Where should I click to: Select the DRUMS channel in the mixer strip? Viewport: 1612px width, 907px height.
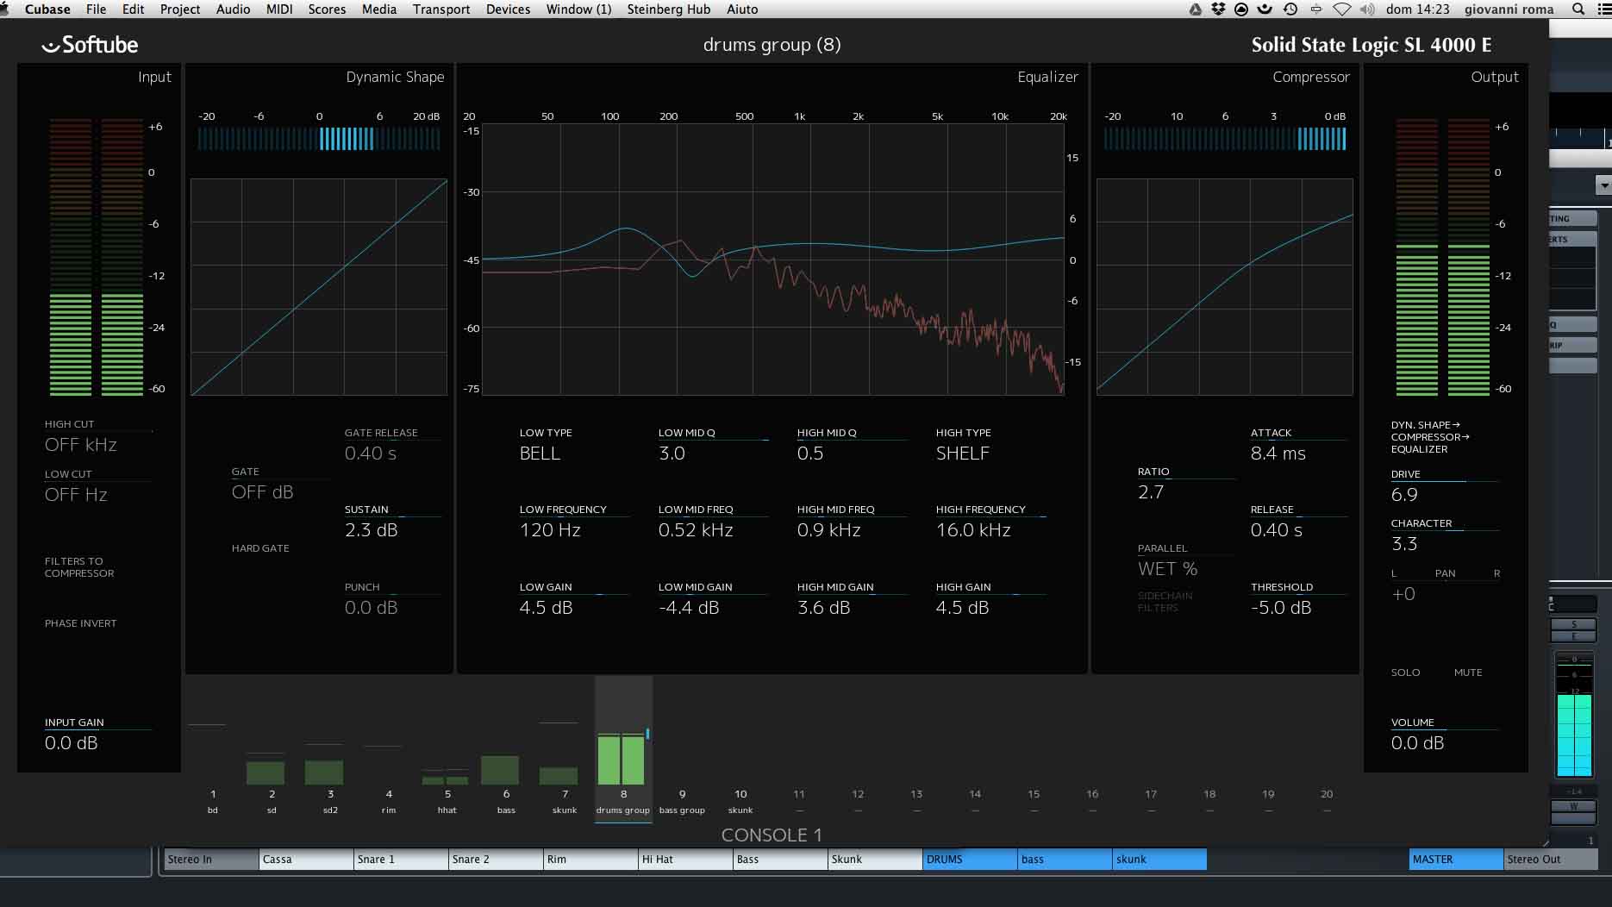(969, 860)
